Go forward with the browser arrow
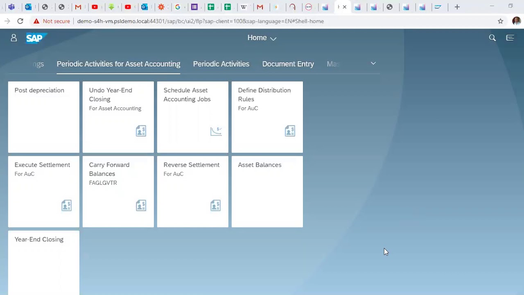The height and width of the screenshot is (295, 524). pos(7,21)
